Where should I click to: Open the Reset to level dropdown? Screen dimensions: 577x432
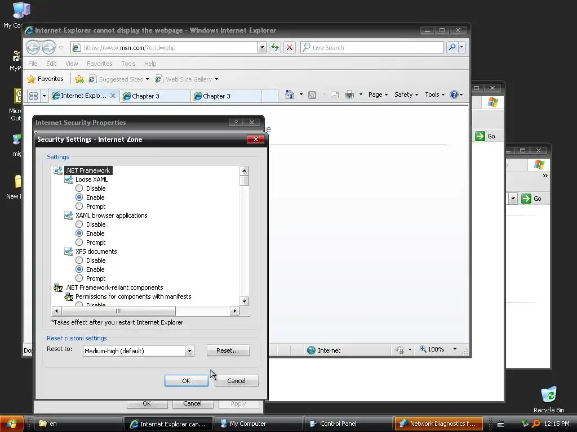189,351
